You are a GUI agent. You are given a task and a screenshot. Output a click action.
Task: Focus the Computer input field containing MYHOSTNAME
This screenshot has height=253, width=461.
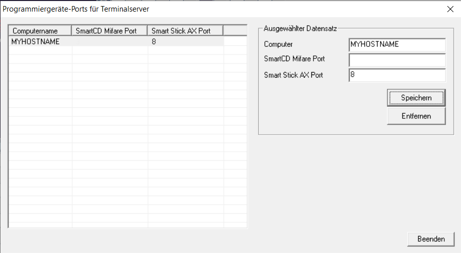397,45
